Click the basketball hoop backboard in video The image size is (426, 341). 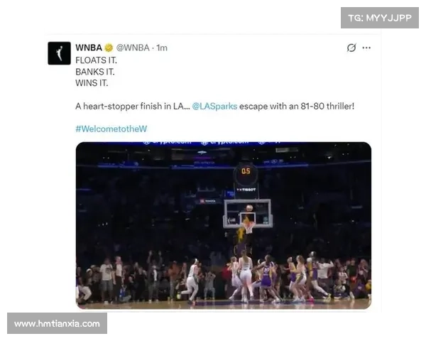(x=248, y=213)
